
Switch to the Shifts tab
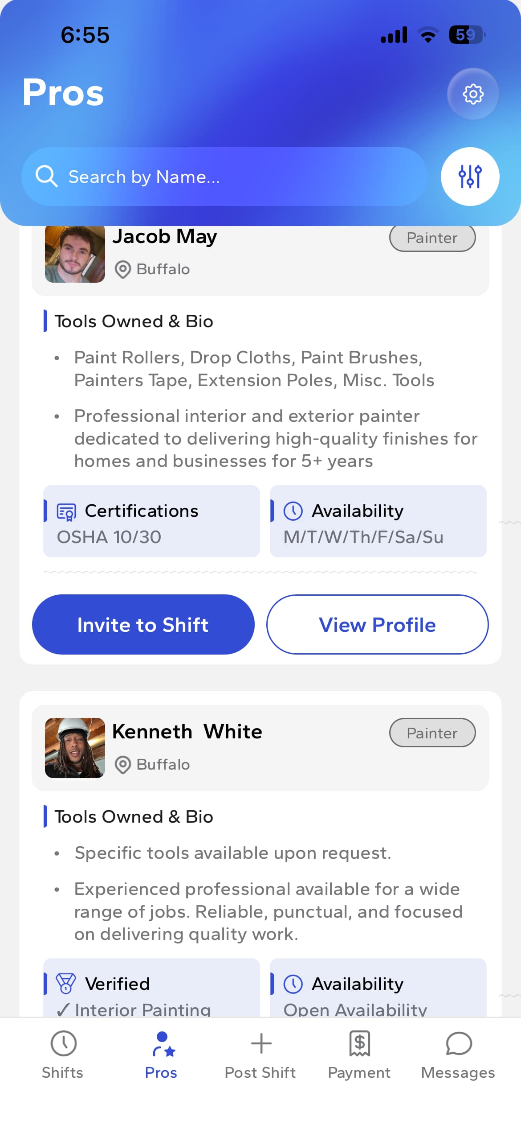(63, 1055)
